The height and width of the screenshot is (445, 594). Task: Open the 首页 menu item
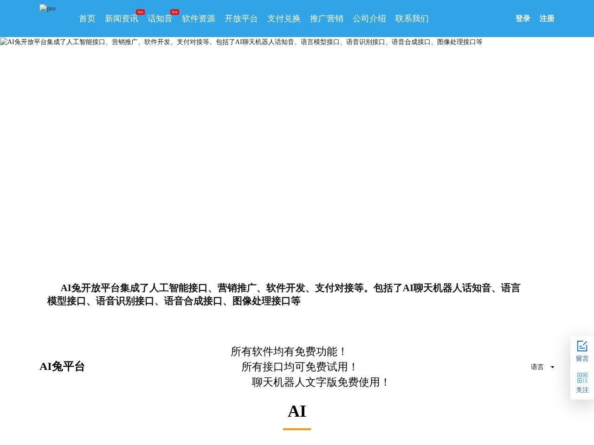coord(87,19)
